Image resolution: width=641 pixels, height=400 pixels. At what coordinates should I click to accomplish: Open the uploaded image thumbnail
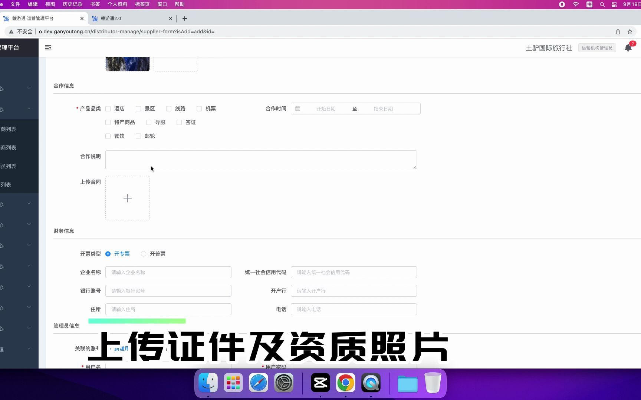(x=128, y=64)
